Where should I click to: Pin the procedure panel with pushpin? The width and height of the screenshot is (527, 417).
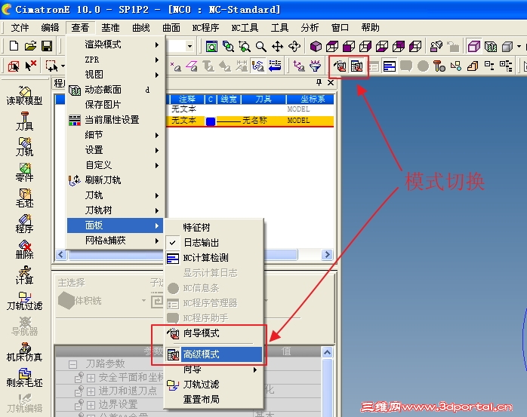coord(319,82)
